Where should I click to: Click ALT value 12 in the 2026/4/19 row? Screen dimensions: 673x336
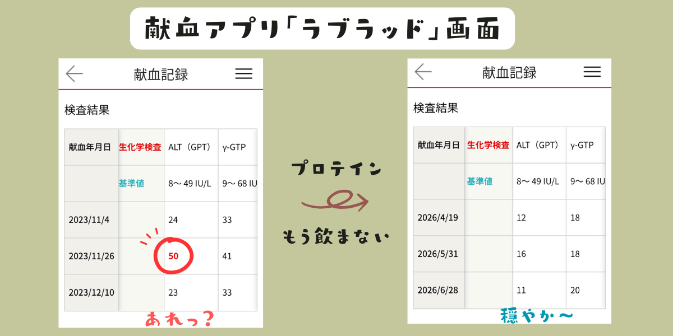pos(522,217)
